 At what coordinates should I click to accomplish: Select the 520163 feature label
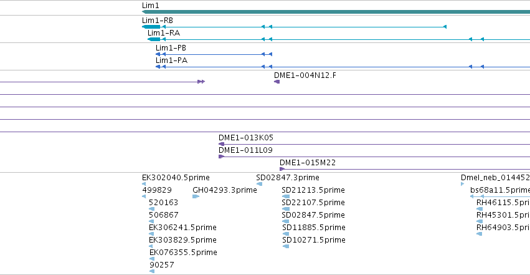(163, 203)
